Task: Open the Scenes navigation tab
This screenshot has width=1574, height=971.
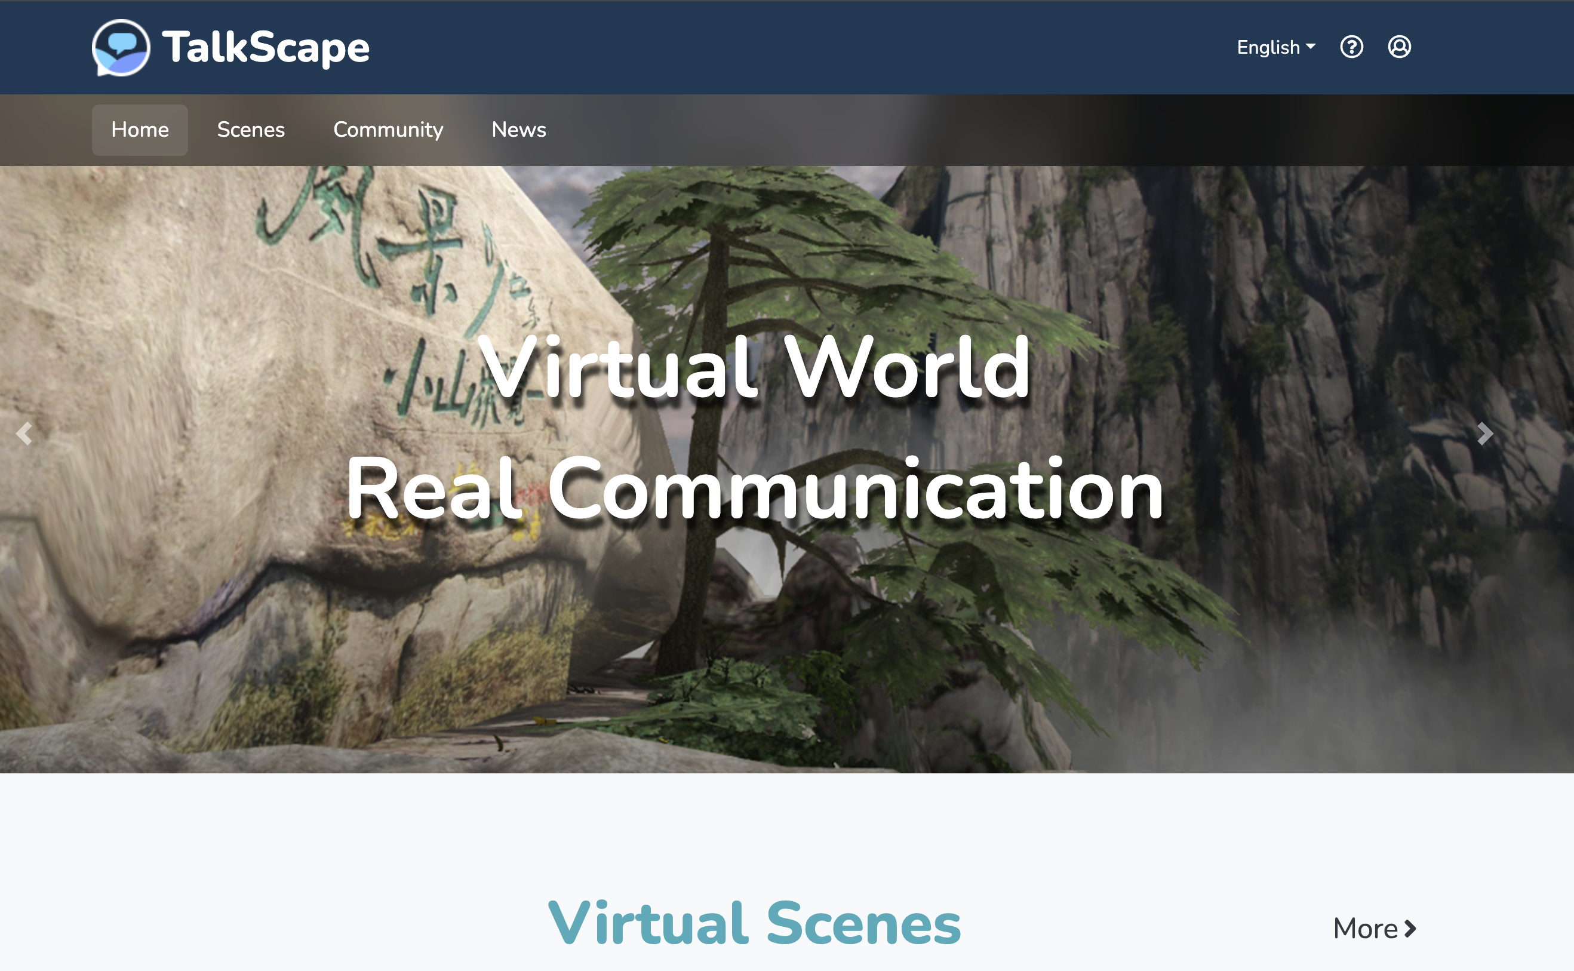Action: tap(250, 130)
